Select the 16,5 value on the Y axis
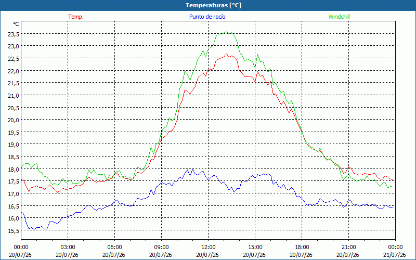Viewport: 416px width, 260px height. click(x=14, y=206)
